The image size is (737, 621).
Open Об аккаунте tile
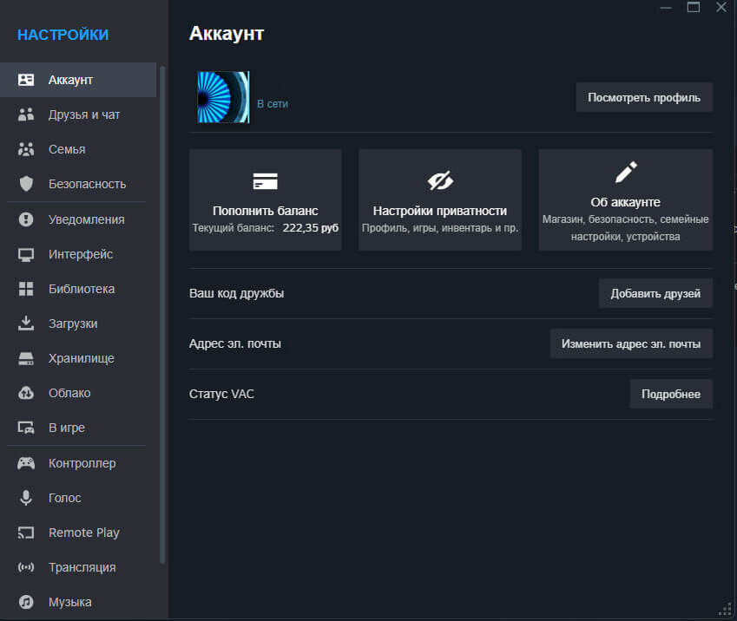(626, 200)
